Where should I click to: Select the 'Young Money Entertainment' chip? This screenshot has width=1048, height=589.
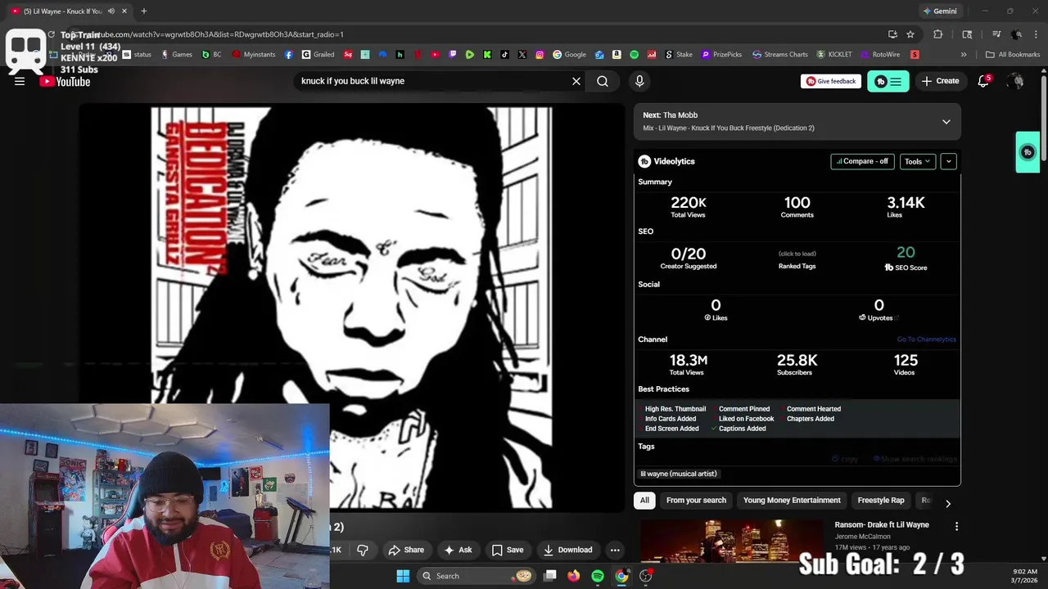[792, 500]
